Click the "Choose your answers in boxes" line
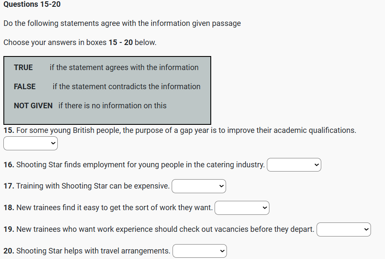 click(x=80, y=42)
